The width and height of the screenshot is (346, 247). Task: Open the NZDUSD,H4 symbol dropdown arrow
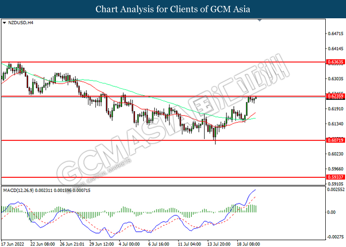coord(4,23)
